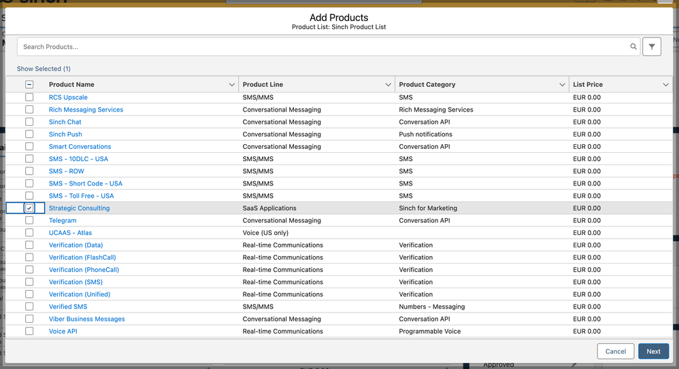Tick the Verified SMS checkbox

coord(29,306)
